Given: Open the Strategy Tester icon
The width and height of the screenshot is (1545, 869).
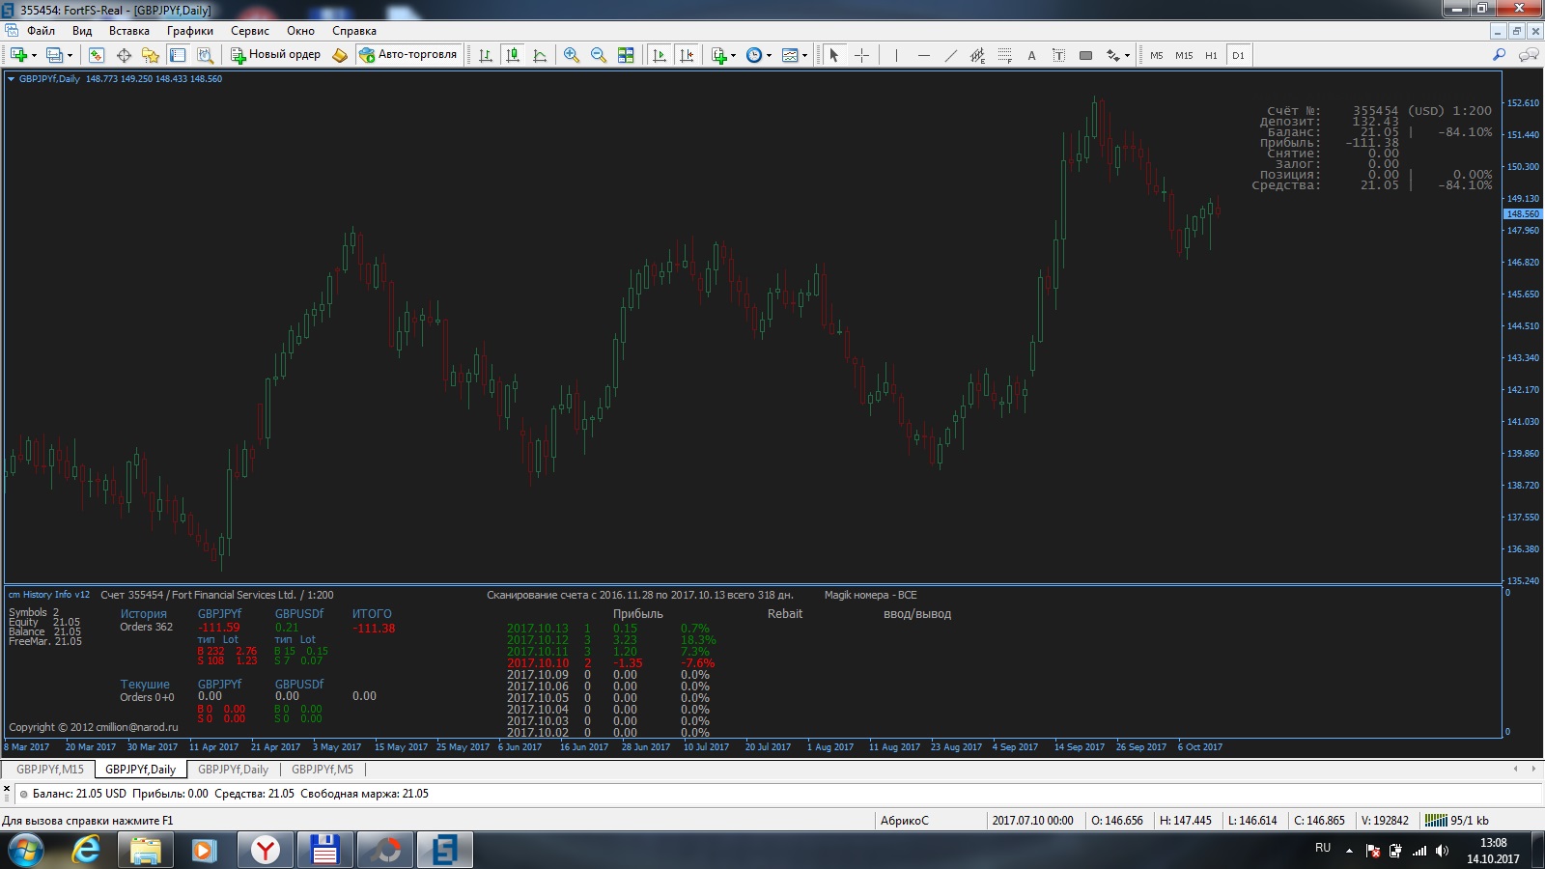Looking at the screenshot, I should point(205,55).
